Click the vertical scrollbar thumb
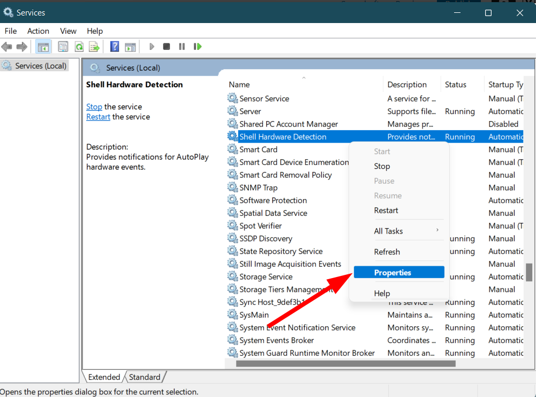Image resolution: width=536 pixels, height=397 pixels. coord(529,272)
